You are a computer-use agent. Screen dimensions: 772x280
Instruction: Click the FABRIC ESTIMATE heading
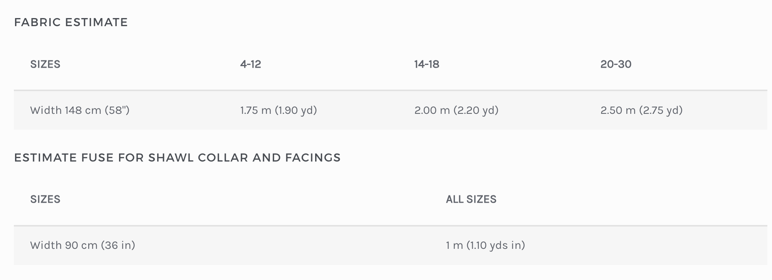click(71, 22)
